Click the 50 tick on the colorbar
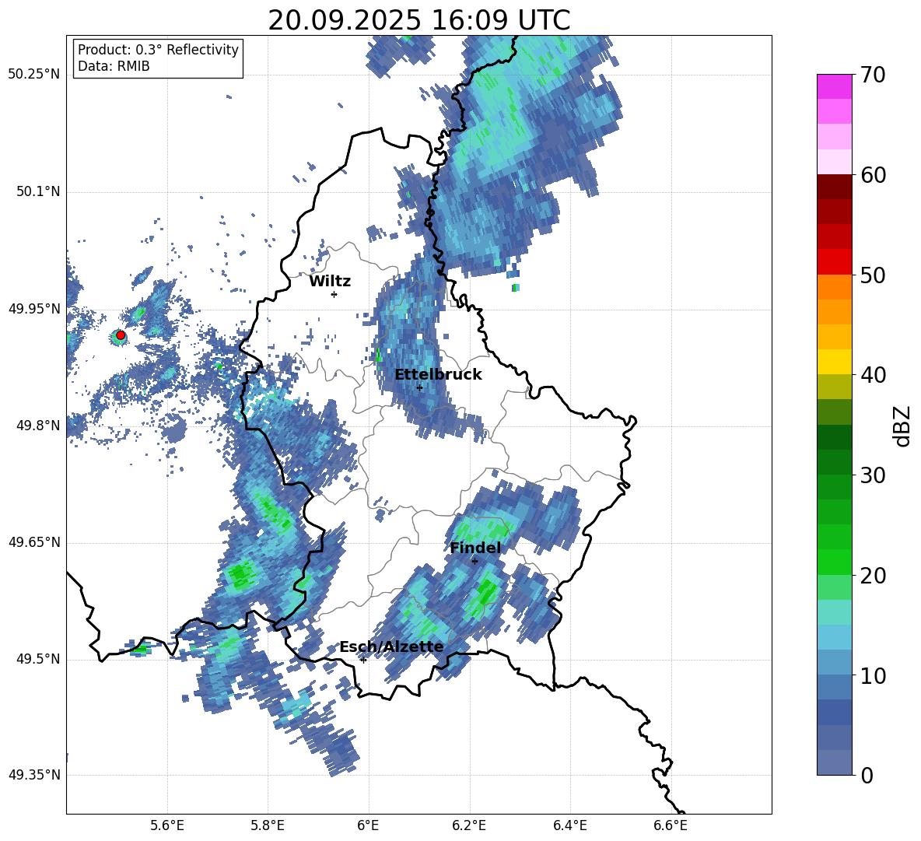Image resolution: width=921 pixels, height=841 pixels. [x=873, y=275]
